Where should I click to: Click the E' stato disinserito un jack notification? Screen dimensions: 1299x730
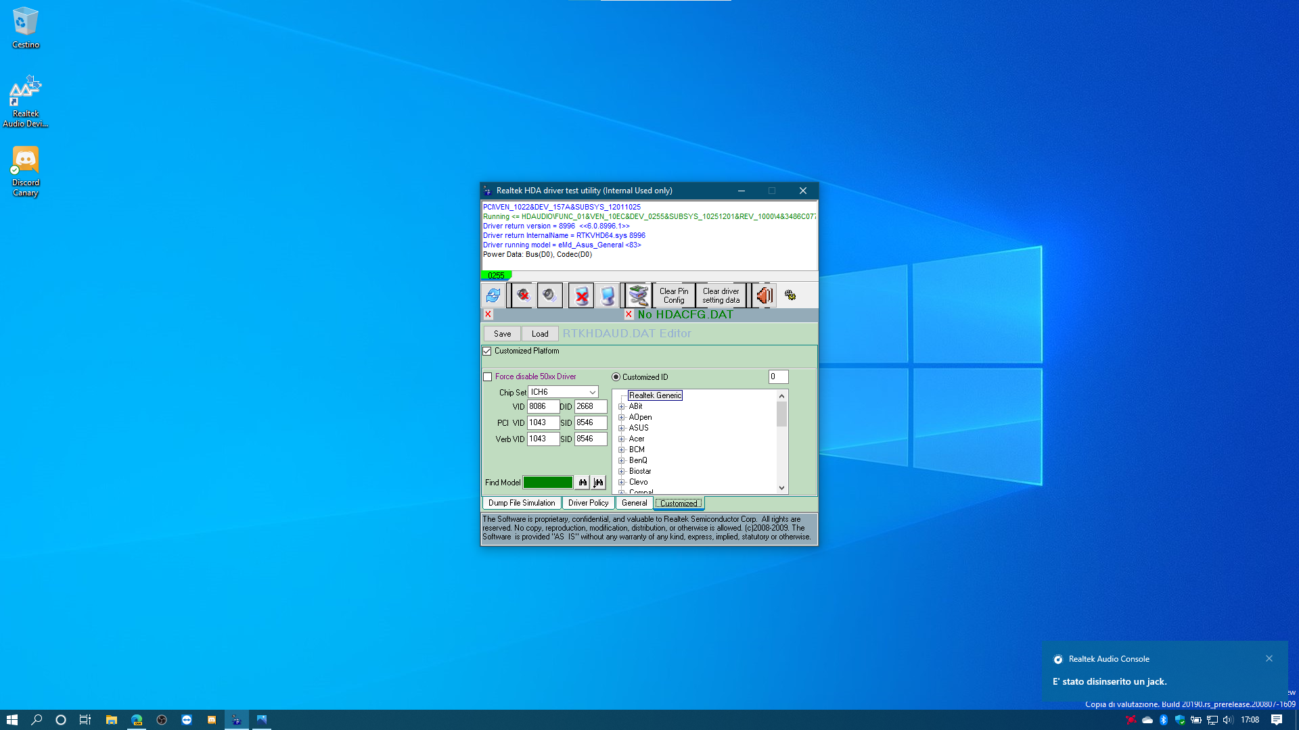(1165, 671)
